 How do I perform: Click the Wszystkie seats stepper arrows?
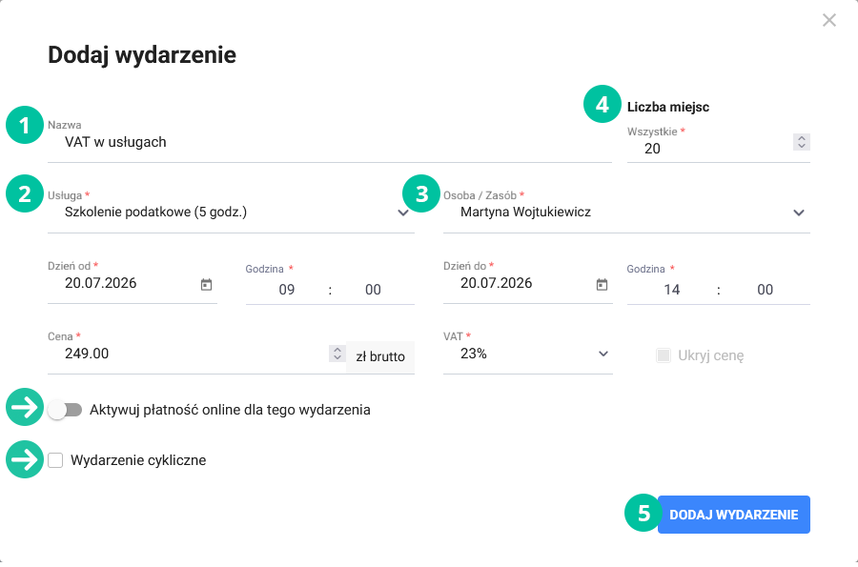[802, 142]
